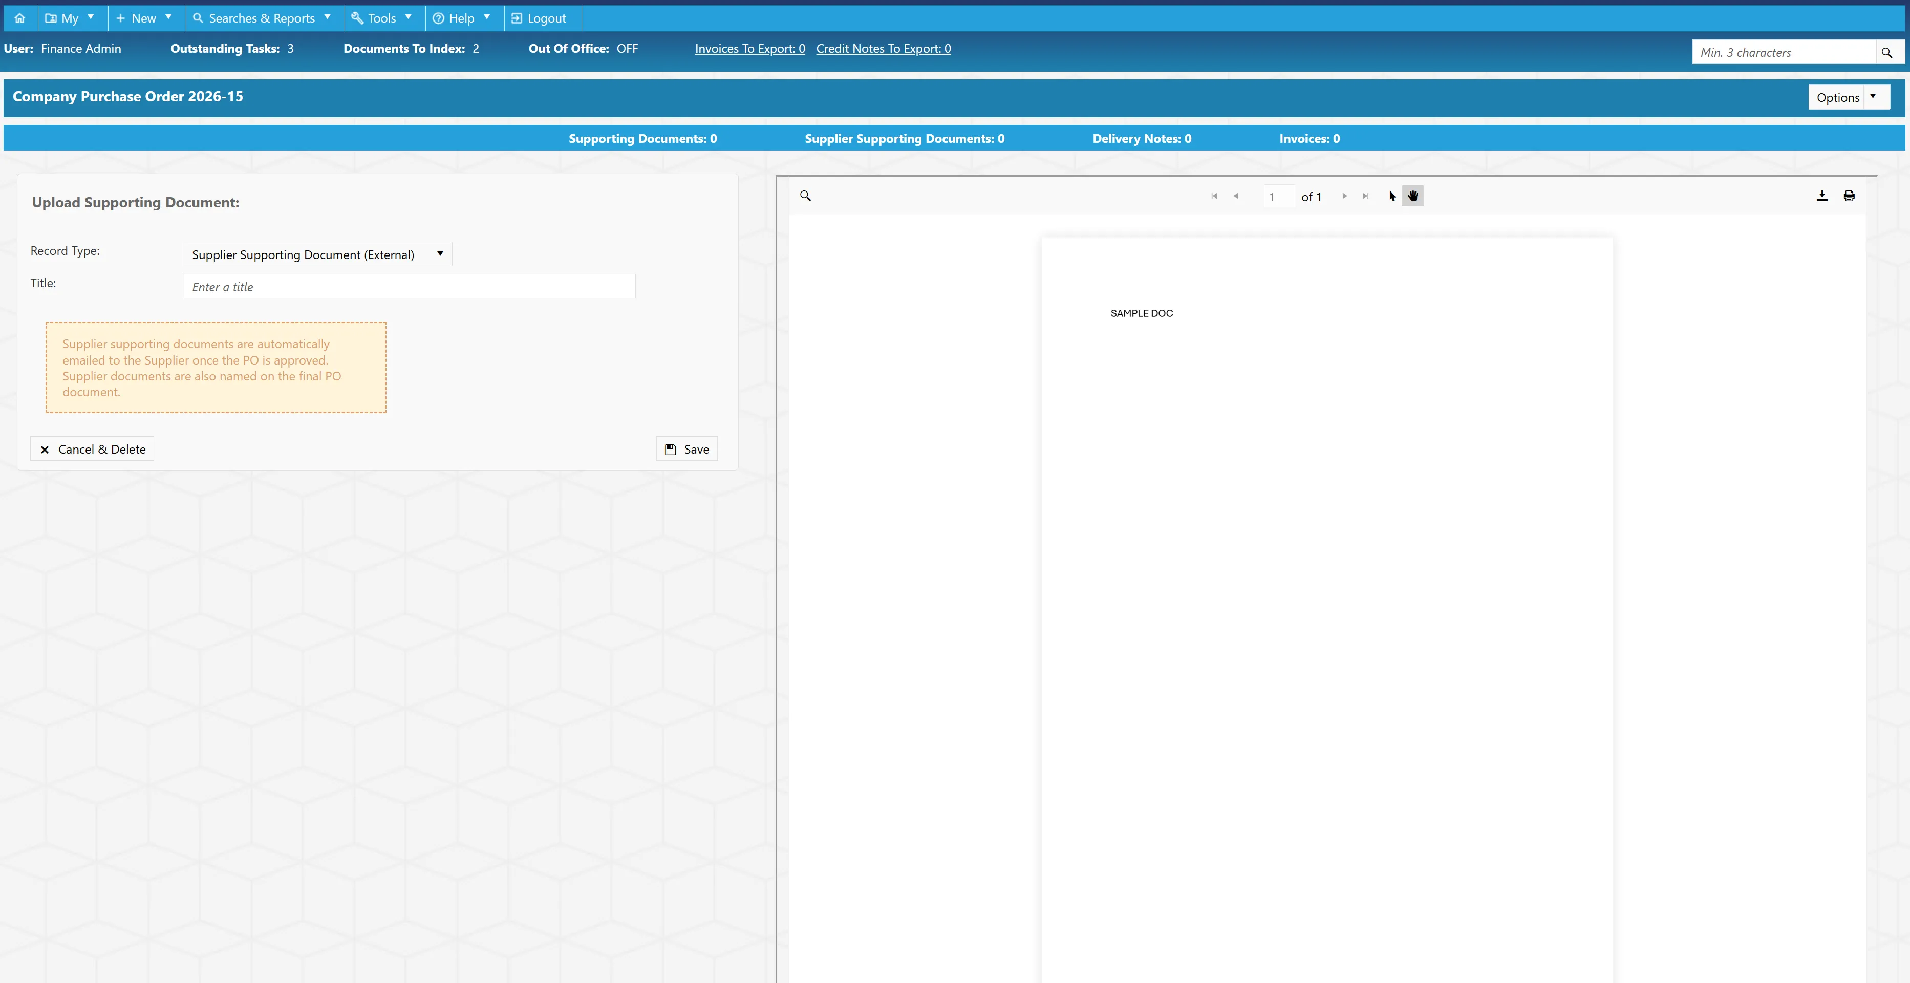This screenshot has height=983, width=1910.
Task: Click Documents To Index: 2 status
Action: coord(412,48)
